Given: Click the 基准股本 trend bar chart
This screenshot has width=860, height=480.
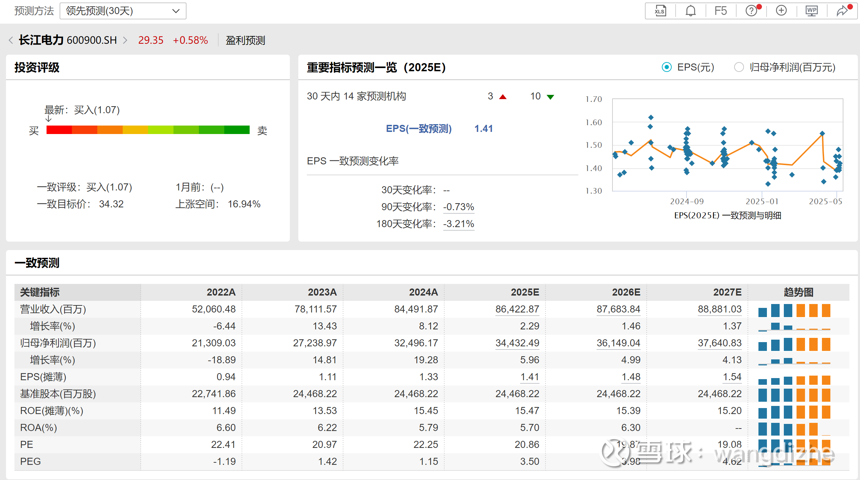Looking at the screenshot, I should (x=794, y=395).
